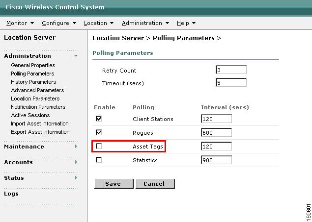Open the Logs section
Screen dimensions: 312x222
11,194
